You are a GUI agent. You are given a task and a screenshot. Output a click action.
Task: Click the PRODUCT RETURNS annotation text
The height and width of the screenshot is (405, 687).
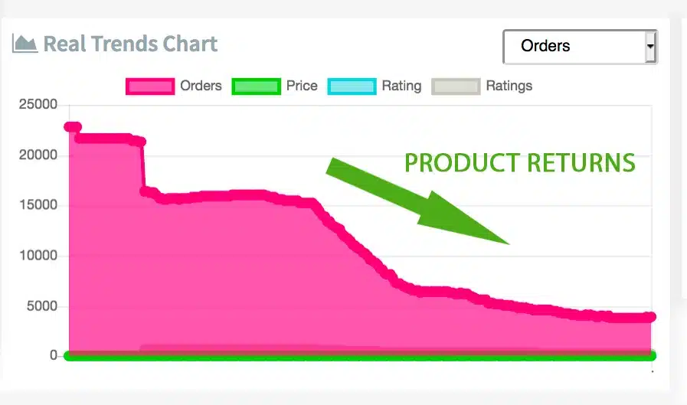[519, 163]
